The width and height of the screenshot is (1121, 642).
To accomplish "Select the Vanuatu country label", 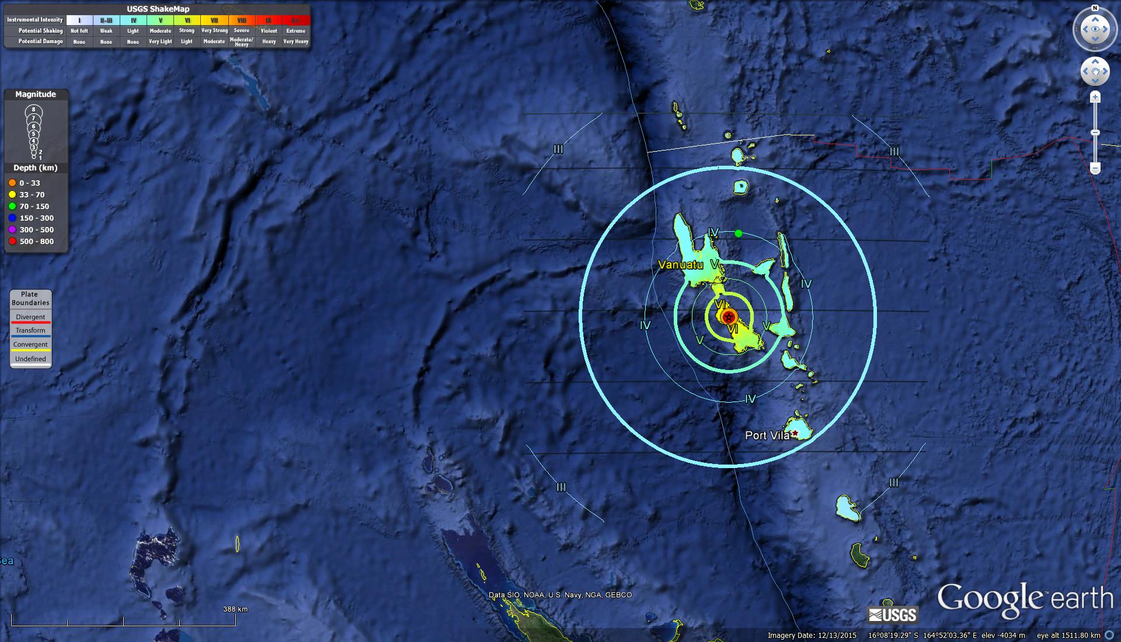I will point(680,265).
